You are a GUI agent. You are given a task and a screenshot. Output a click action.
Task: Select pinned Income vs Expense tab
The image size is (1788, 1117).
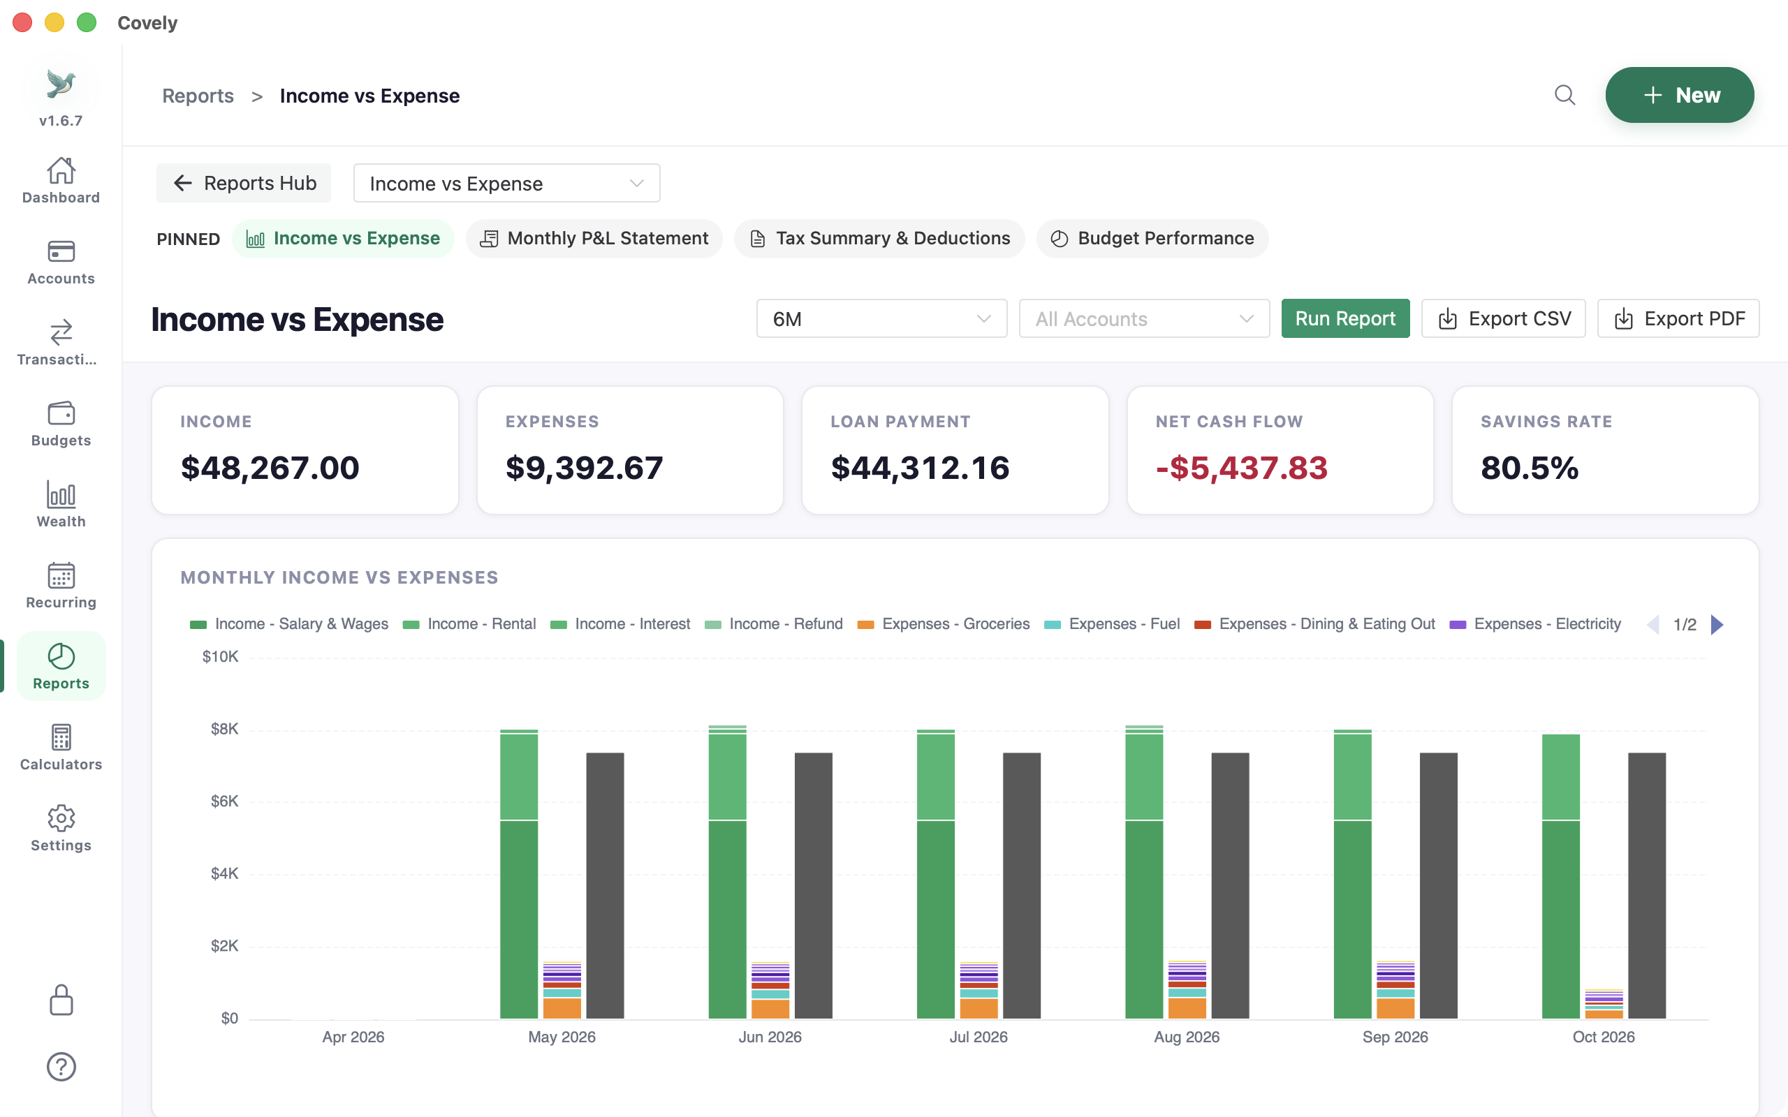pyautogui.click(x=343, y=239)
